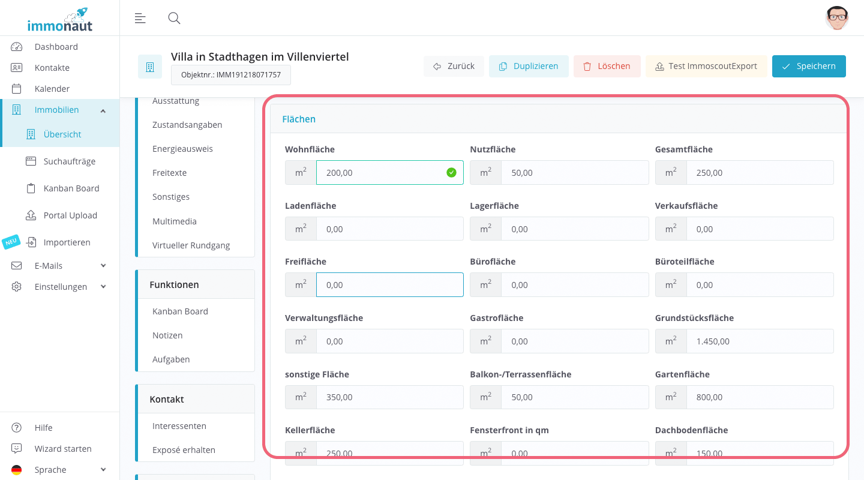Open Interessenten under Kontakt

[179, 426]
